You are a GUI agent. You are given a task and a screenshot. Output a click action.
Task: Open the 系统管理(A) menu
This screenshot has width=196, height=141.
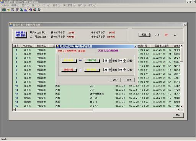click(x=69, y=5)
